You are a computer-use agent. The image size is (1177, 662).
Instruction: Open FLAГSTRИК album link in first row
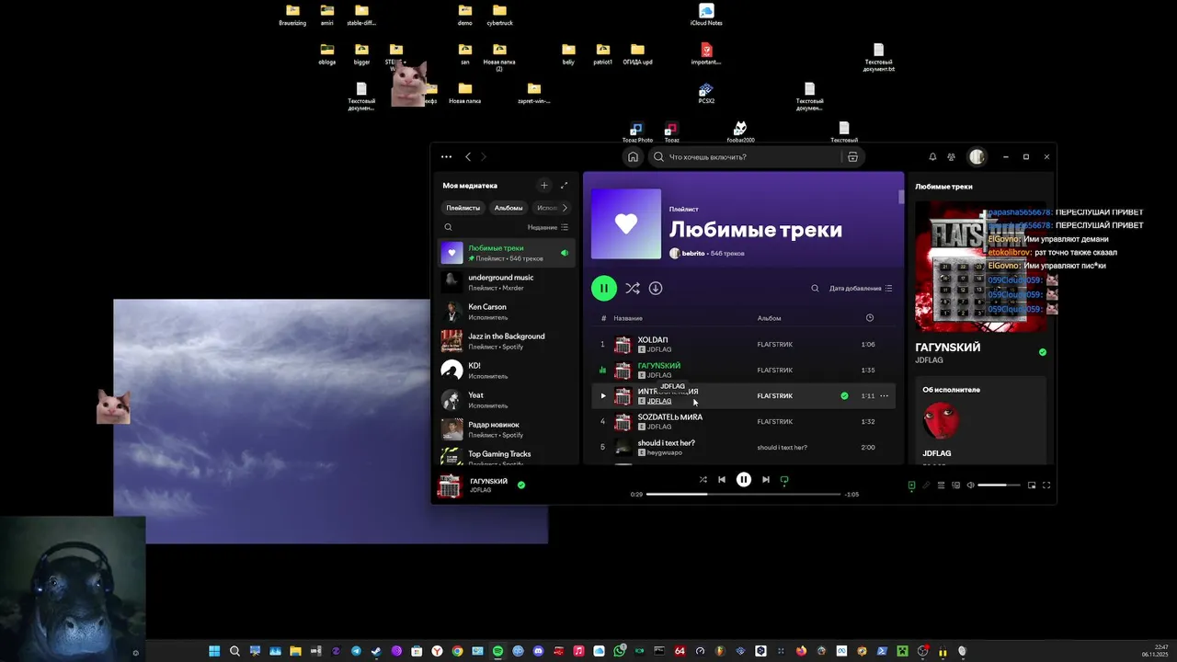[774, 345]
